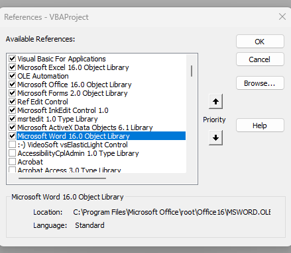291x253 pixels.
Task: Open Browse... to add a reference file
Action: (x=260, y=83)
